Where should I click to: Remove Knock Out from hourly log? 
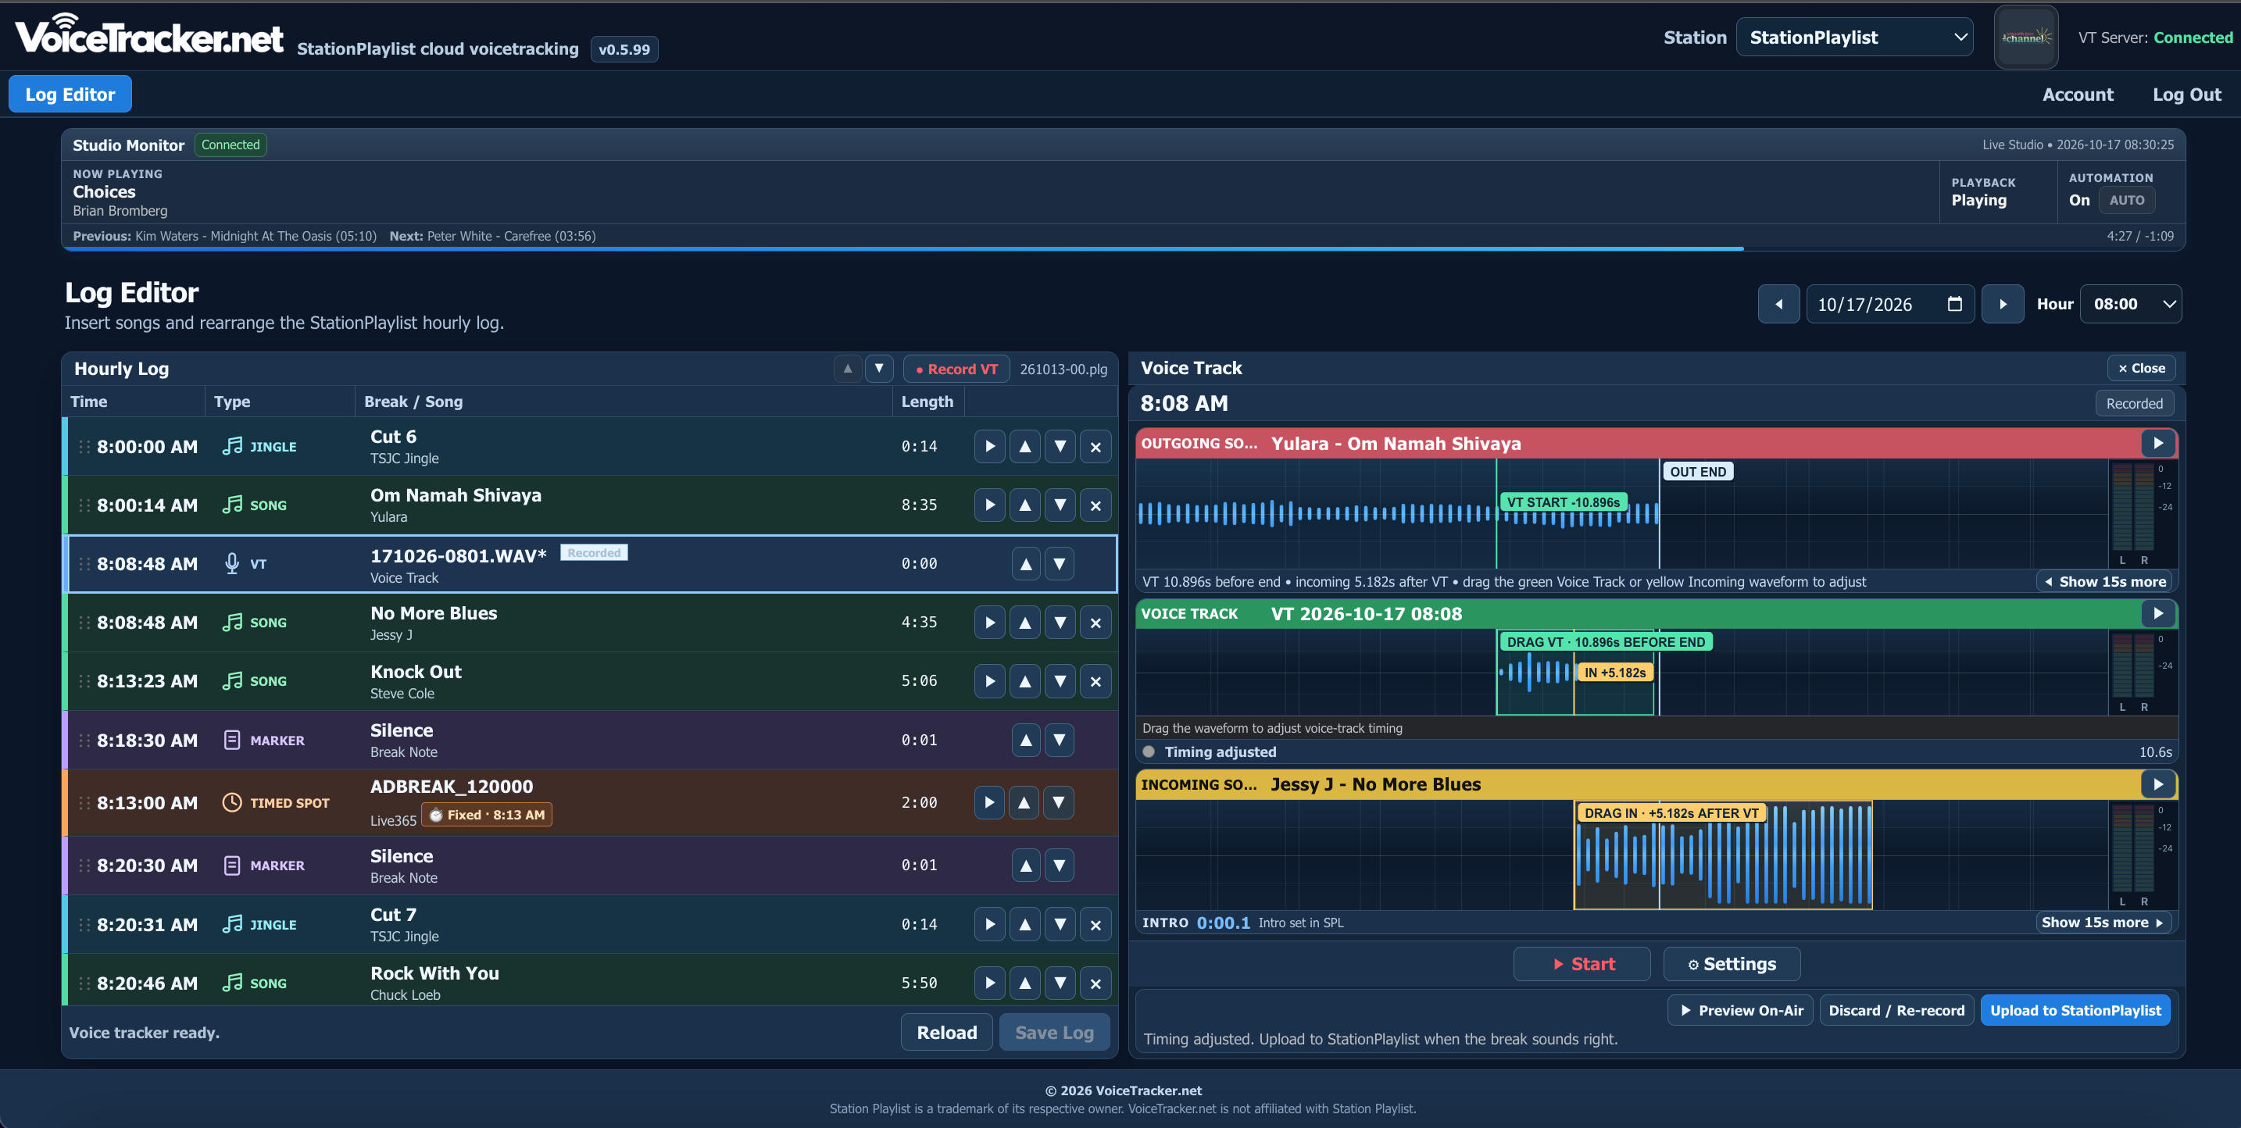[1095, 681]
